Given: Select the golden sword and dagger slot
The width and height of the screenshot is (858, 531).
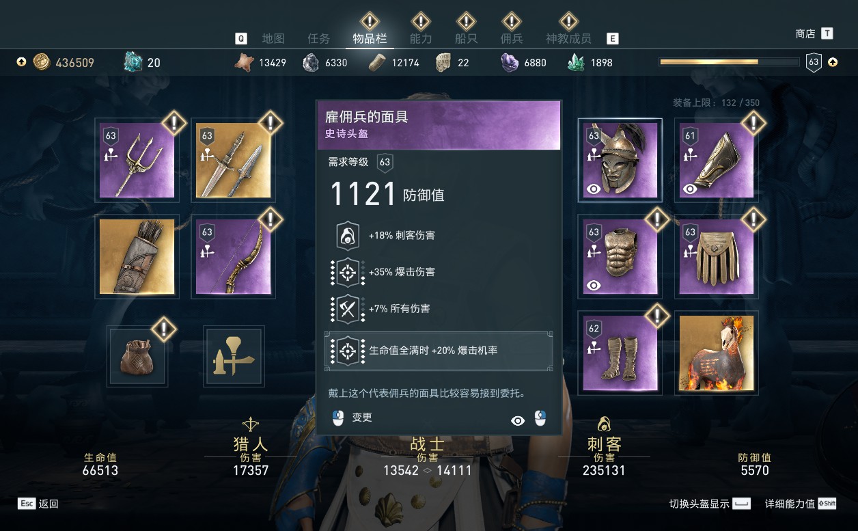Looking at the screenshot, I should pos(233,161).
